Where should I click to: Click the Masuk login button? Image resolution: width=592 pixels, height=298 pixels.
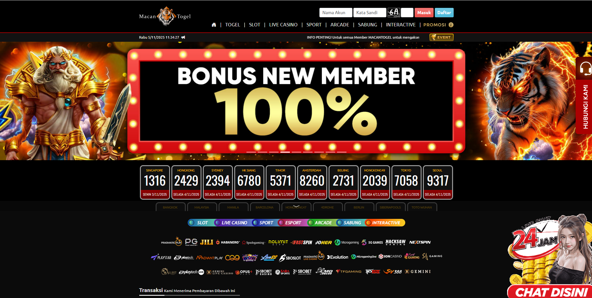424,13
